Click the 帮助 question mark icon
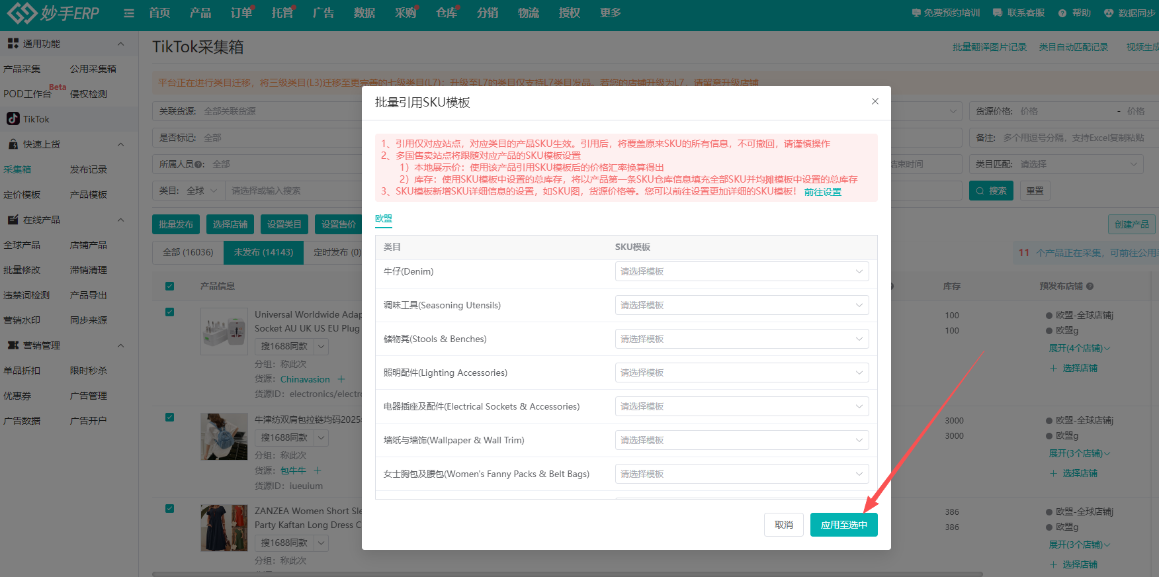1159x577 pixels. 1062,13
